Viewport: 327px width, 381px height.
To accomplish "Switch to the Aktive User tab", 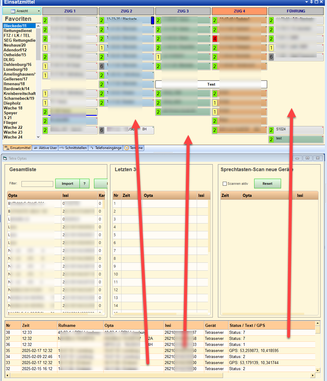I will point(45,148).
